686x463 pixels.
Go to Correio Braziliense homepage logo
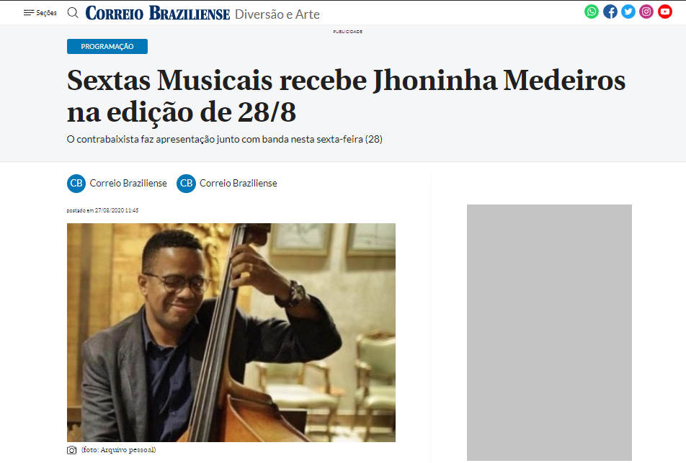[158, 13]
